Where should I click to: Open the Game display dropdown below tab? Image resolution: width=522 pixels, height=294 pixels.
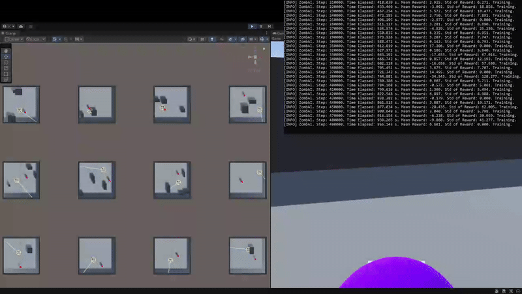pyautogui.click(x=278, y=39)
